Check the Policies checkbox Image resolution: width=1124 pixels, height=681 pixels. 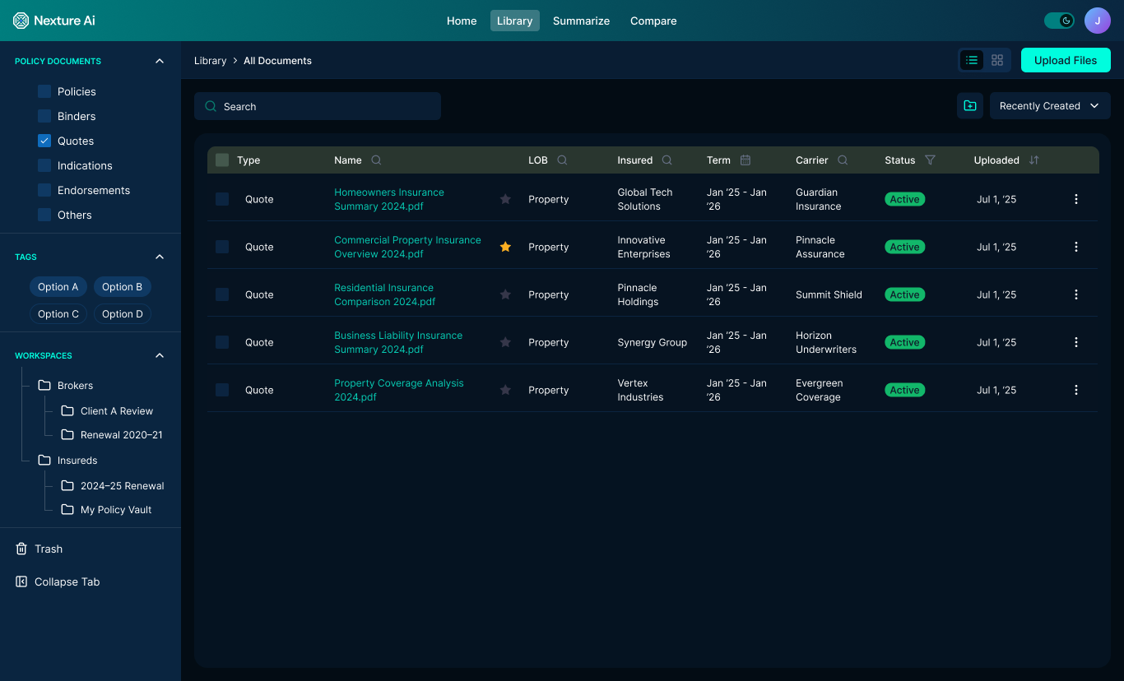[44, 91]
